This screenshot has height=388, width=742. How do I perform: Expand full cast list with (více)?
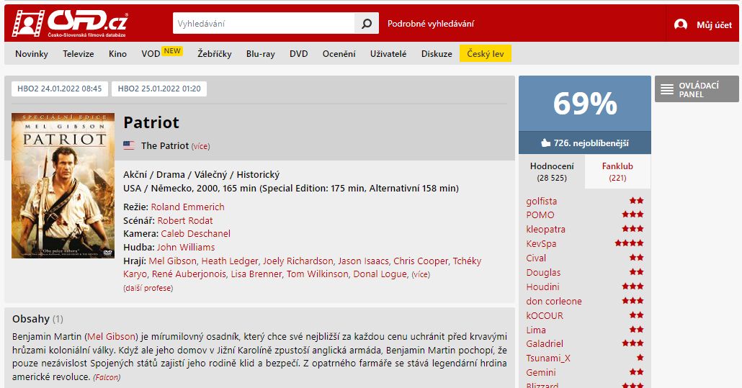pyautogui.click(x=421, y=274)
